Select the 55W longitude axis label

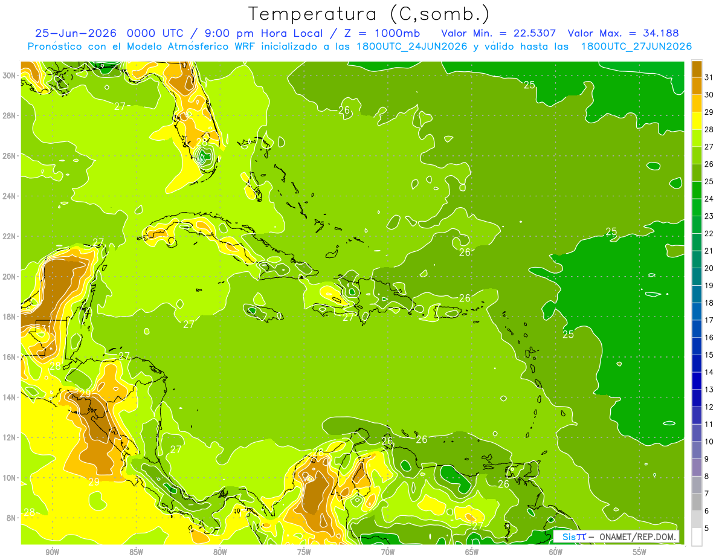tap(640, 552)
